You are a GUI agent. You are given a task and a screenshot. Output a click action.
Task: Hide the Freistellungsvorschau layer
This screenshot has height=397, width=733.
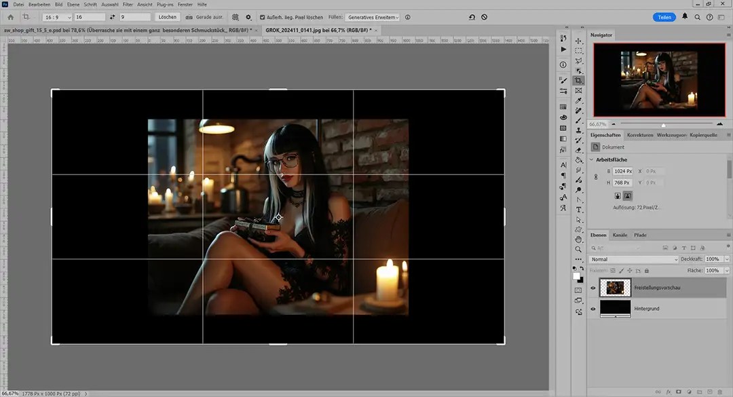tap(593, 288)
